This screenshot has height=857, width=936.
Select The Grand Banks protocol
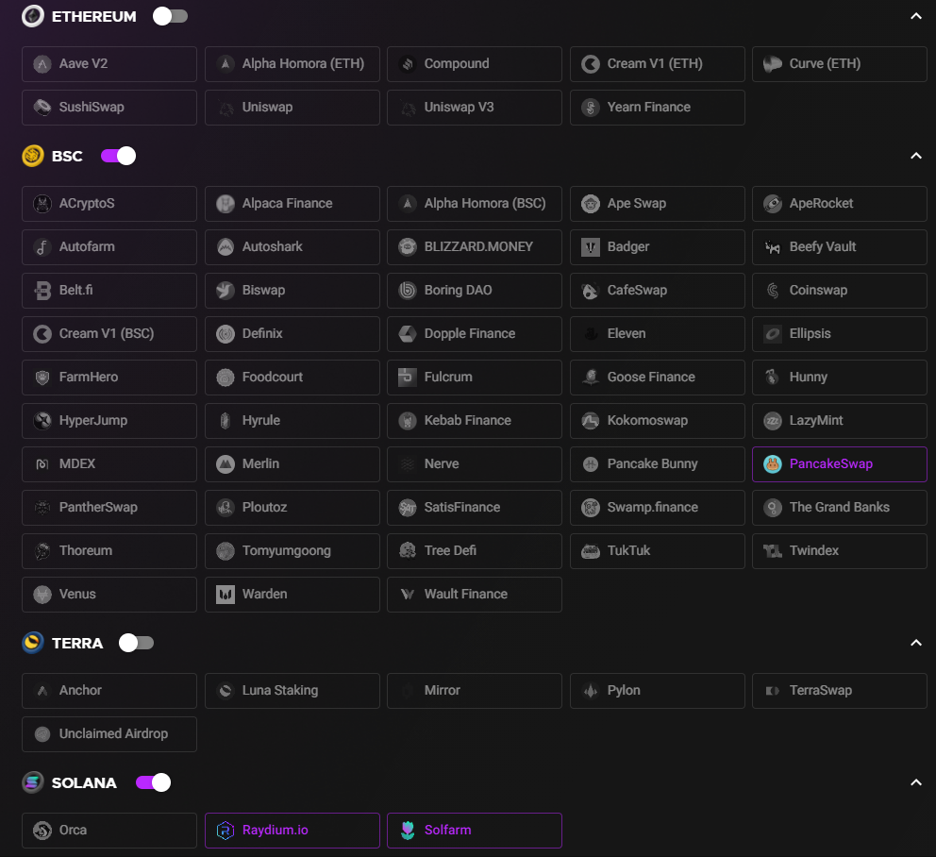click(840, 508)
